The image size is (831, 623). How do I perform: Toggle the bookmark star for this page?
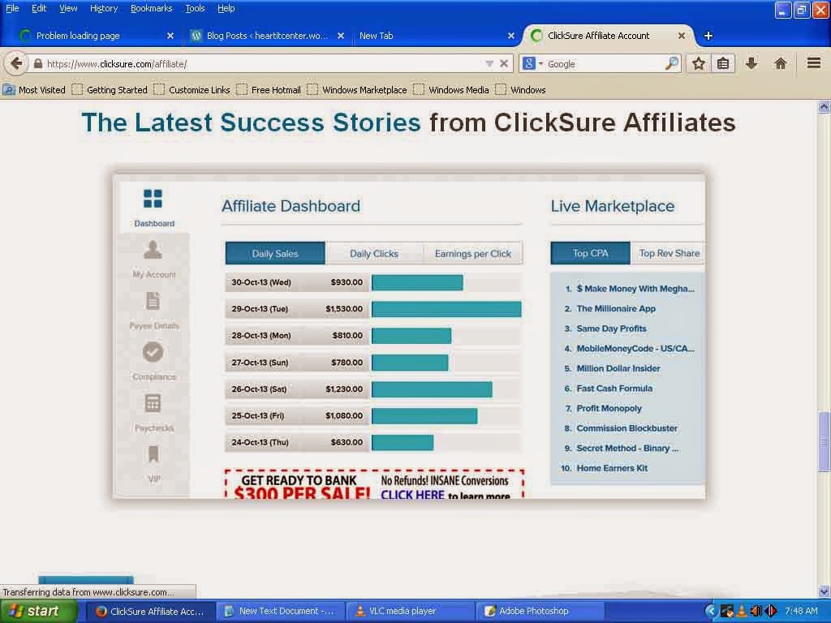click(x=697, y=62)
